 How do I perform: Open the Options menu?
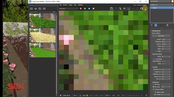coord(80,5)
